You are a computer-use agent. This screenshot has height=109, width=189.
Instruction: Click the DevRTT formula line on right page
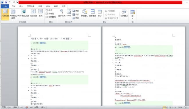[x=124, y=94]
